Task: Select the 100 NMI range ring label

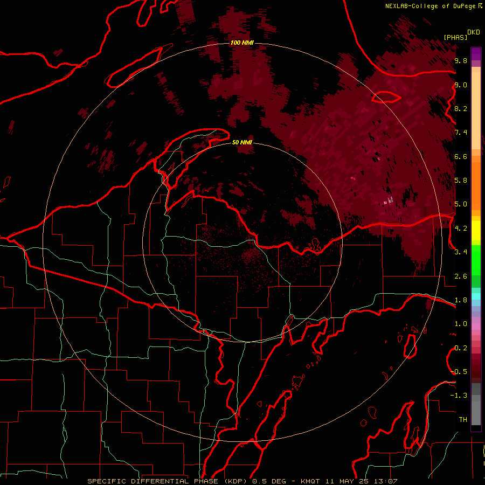Action: point(242,43)
